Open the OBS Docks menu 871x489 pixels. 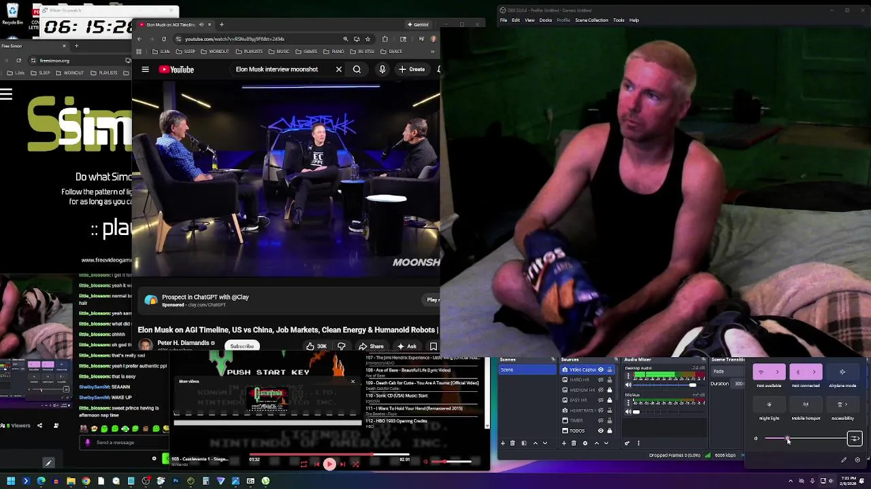coord(546,20)
